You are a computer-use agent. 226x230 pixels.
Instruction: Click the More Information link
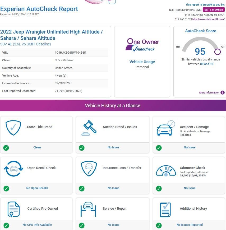tap(209, 93)
